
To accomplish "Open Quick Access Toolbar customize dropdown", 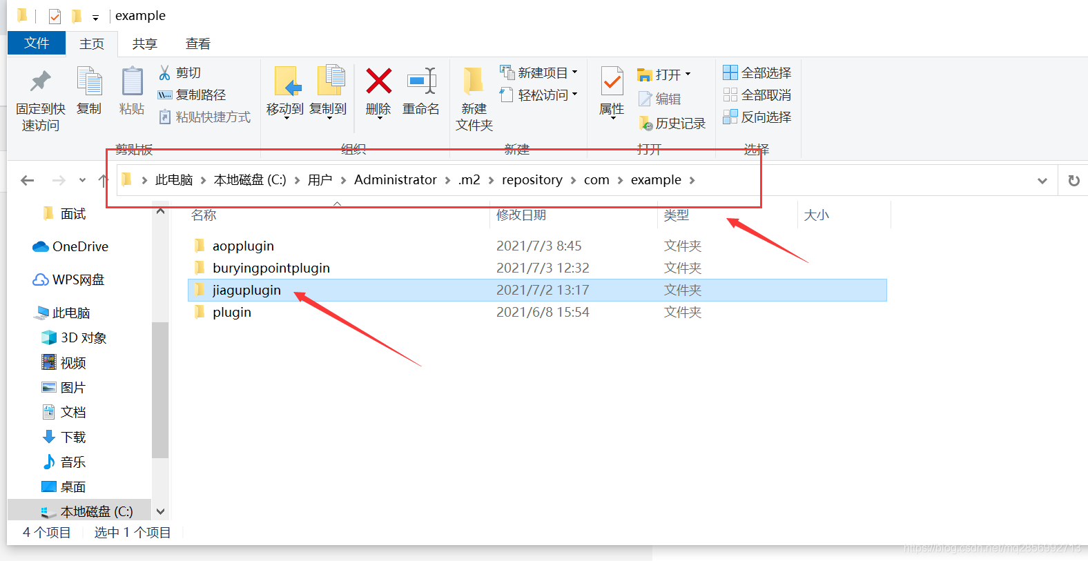I will [x=95, y=17].
